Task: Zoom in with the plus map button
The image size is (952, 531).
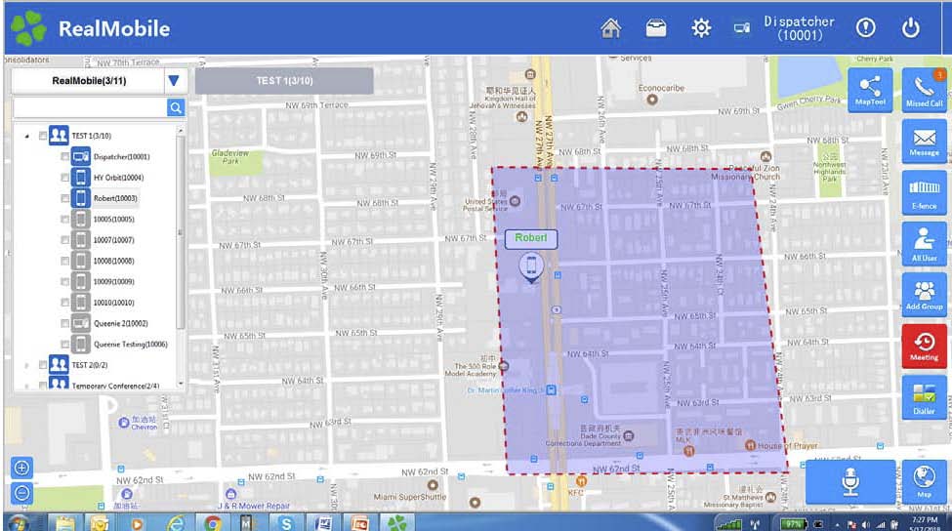Action: (x=21, y=468)
